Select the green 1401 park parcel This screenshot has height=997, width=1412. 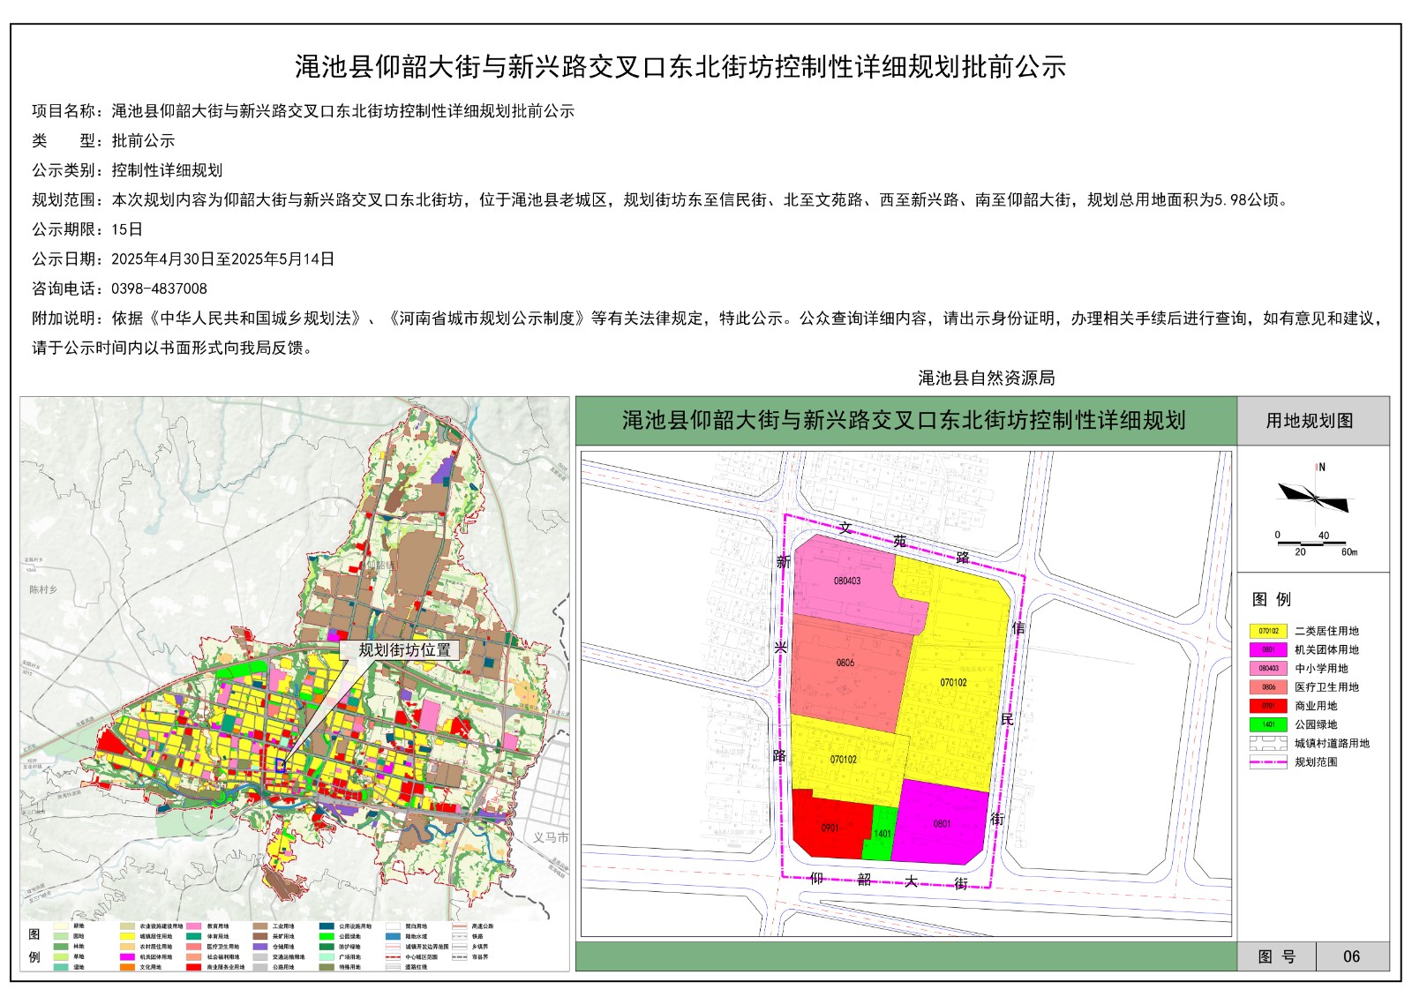click(x=881, y=834)
